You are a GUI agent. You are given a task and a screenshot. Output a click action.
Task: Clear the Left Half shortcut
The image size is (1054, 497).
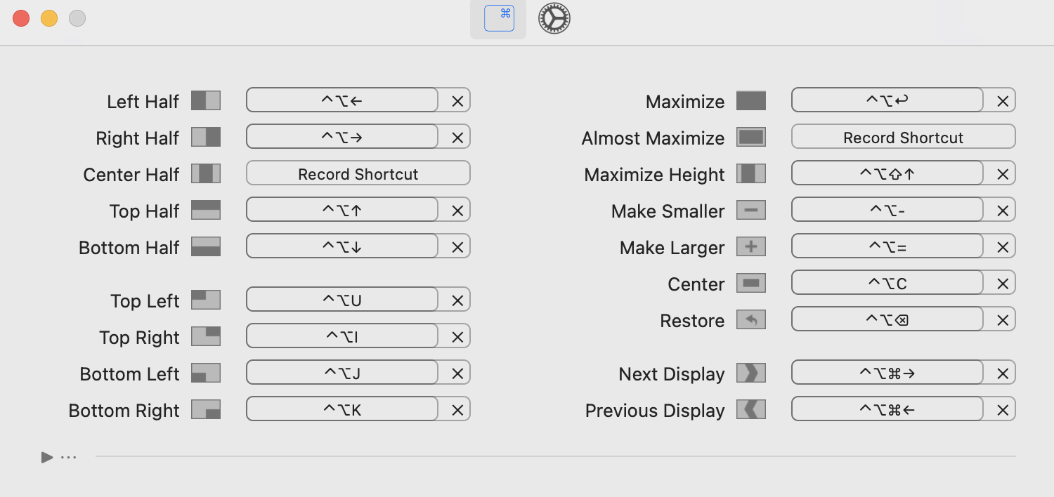coord(457,101)
